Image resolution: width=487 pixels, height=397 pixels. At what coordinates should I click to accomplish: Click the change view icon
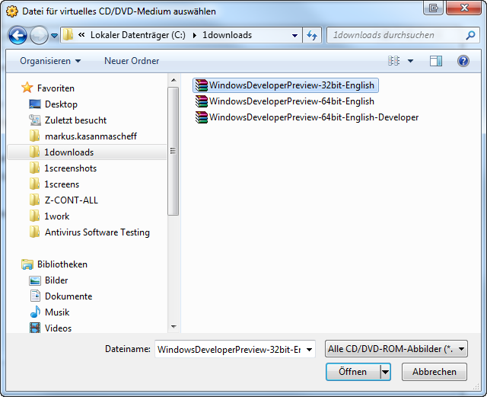click(393, 61)
